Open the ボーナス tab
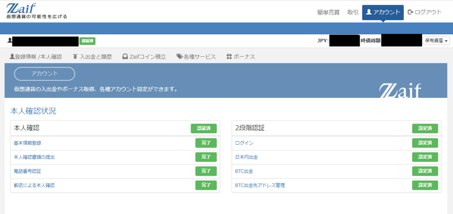Viewport: 453px width, 214px height. click(x=241, y=56)
